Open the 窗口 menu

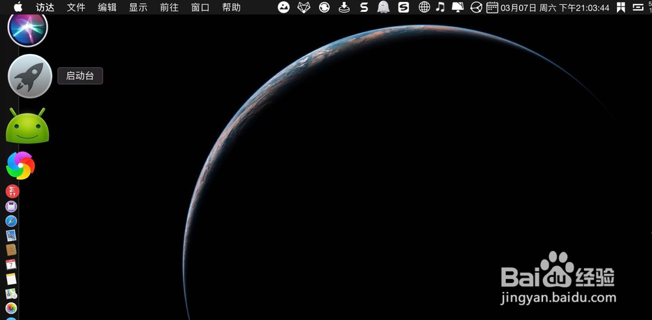[x=200, y=7]
